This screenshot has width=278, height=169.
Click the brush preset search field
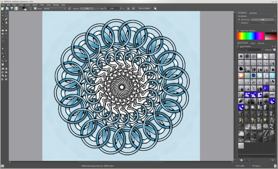pyautogui.click(x=249, y=50)
